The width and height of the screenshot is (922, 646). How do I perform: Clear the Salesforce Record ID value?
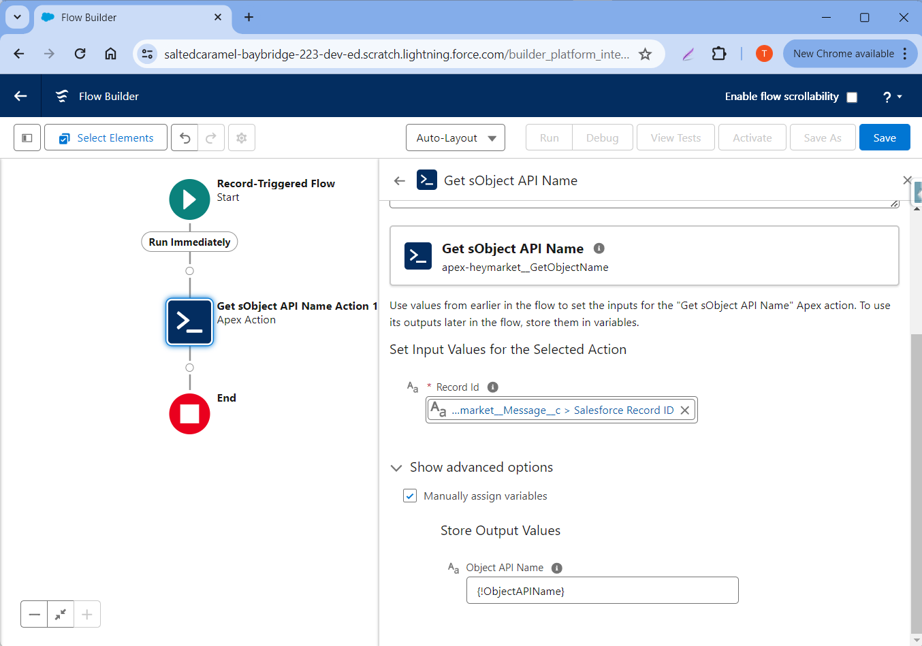(685, 410)
